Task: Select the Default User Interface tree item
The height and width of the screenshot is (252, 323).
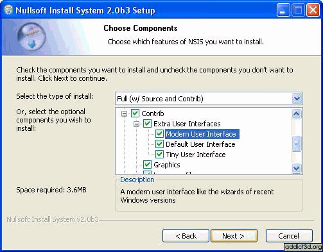Action: [200, 144]
